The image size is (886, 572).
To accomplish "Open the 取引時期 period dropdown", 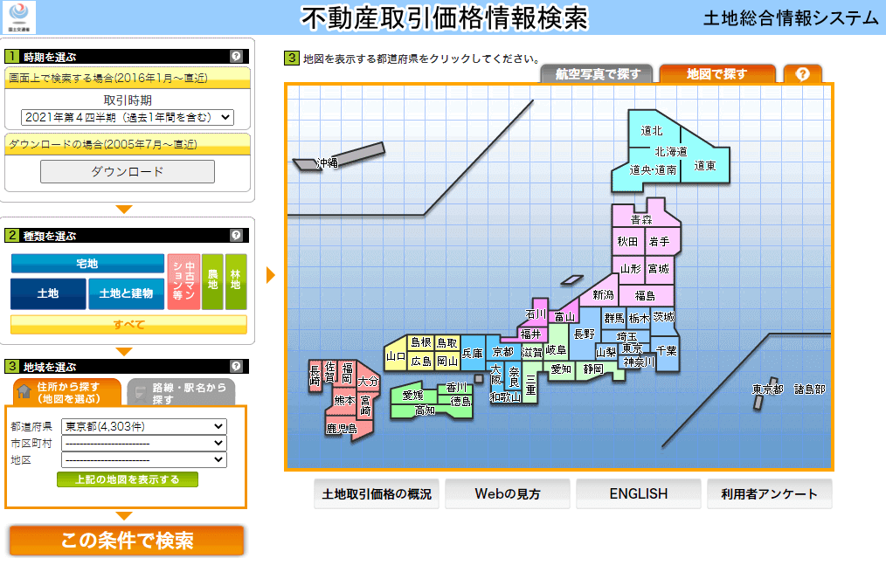I will 128,117.
